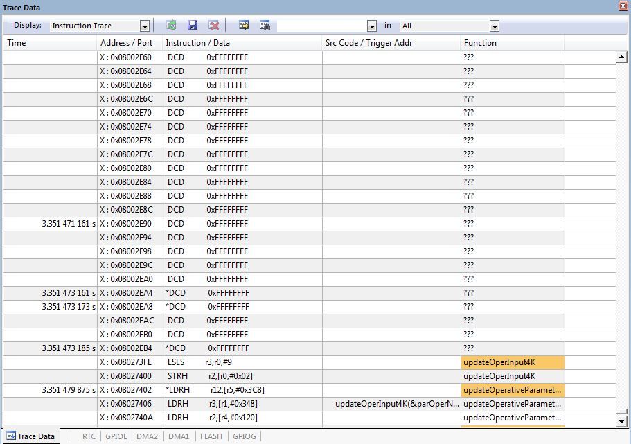Viewport: 631px width, 444px height.
Task: Select address X : 0x08002E84 row
Action: pos(309,182)
